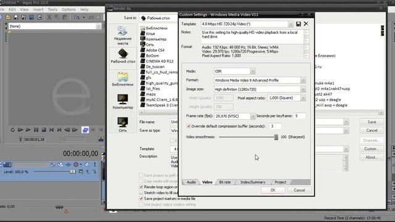
Task: Click Cancel in the Custom Settings dialog
Action: tap(299, 190)
